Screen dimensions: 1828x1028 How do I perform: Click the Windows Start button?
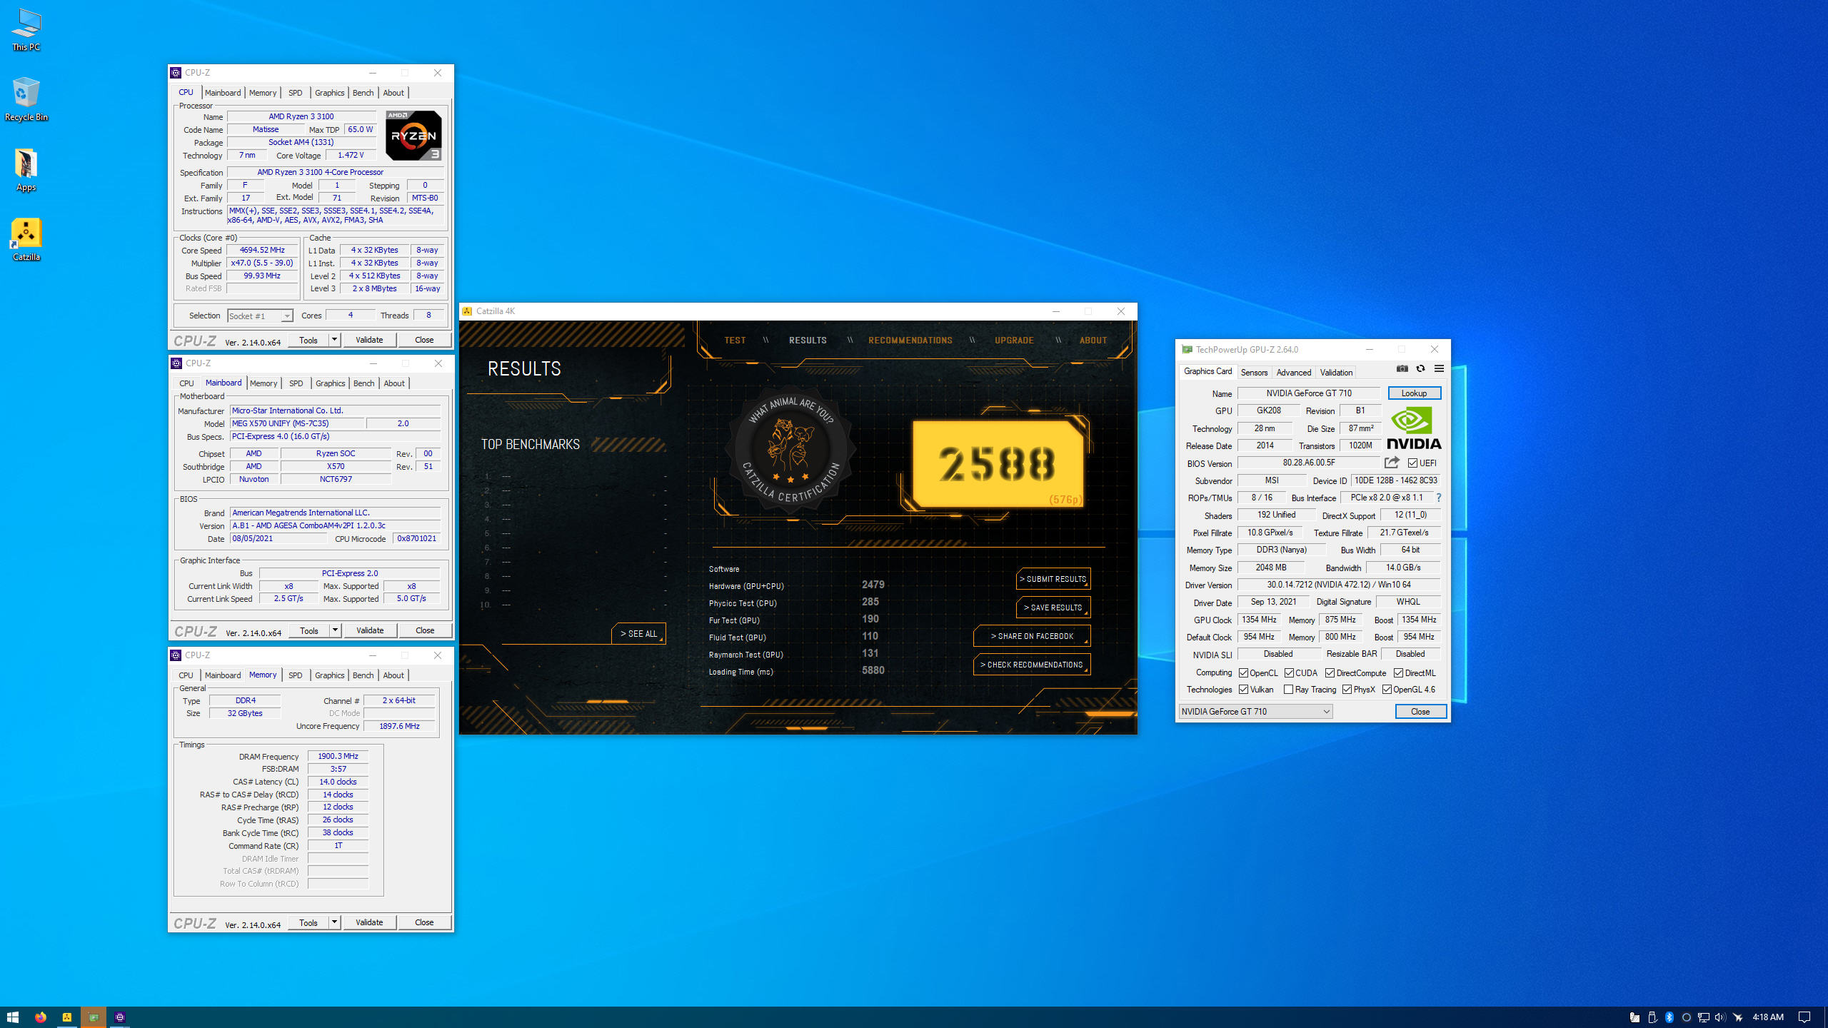tap(13, 1017)
